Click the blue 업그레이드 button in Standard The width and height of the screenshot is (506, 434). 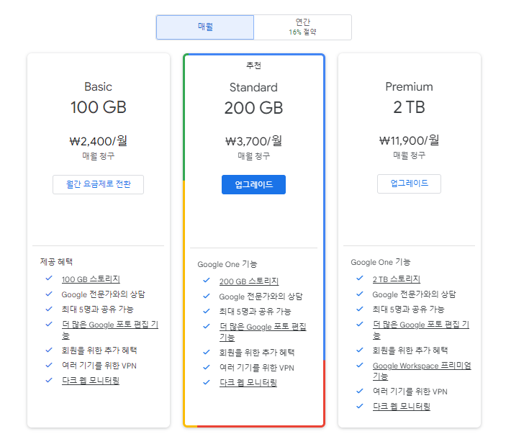(x=253, y=184)
